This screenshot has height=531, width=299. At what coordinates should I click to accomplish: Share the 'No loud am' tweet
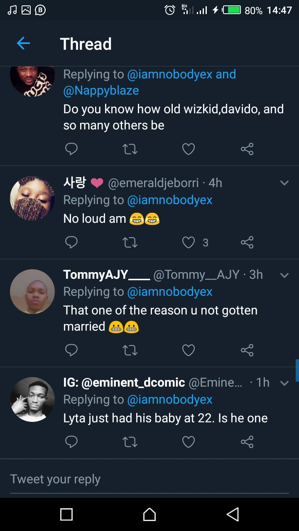point(247,242)
